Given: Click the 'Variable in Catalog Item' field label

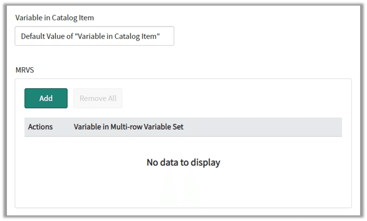Looking at the screenshot, I should click(x=54, y=18).
